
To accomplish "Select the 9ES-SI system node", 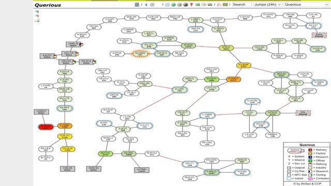I will point(281,74).
